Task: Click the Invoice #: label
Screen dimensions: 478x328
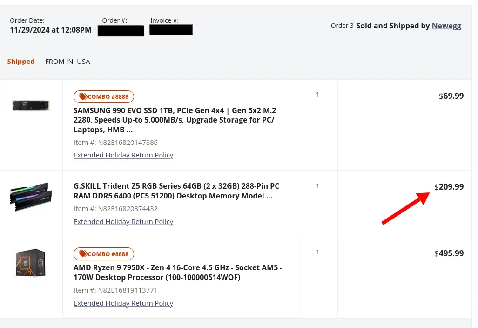Action: pyautogui.click(x=165, y=20)
